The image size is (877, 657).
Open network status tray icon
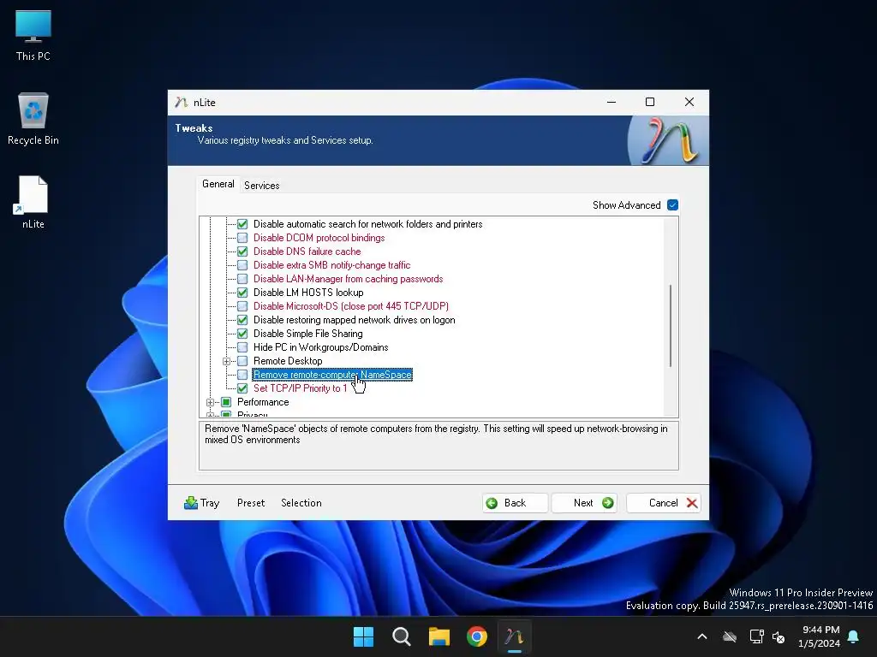(x=757, y=636)
